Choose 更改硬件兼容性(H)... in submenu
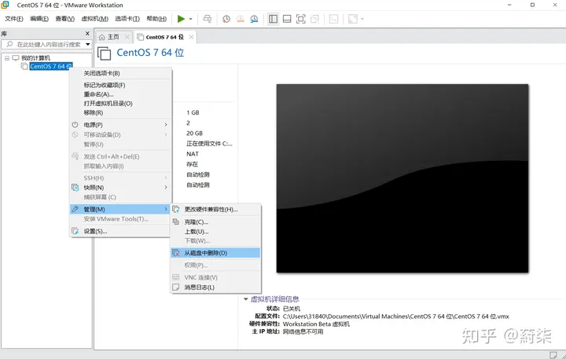 pos(215,210)
